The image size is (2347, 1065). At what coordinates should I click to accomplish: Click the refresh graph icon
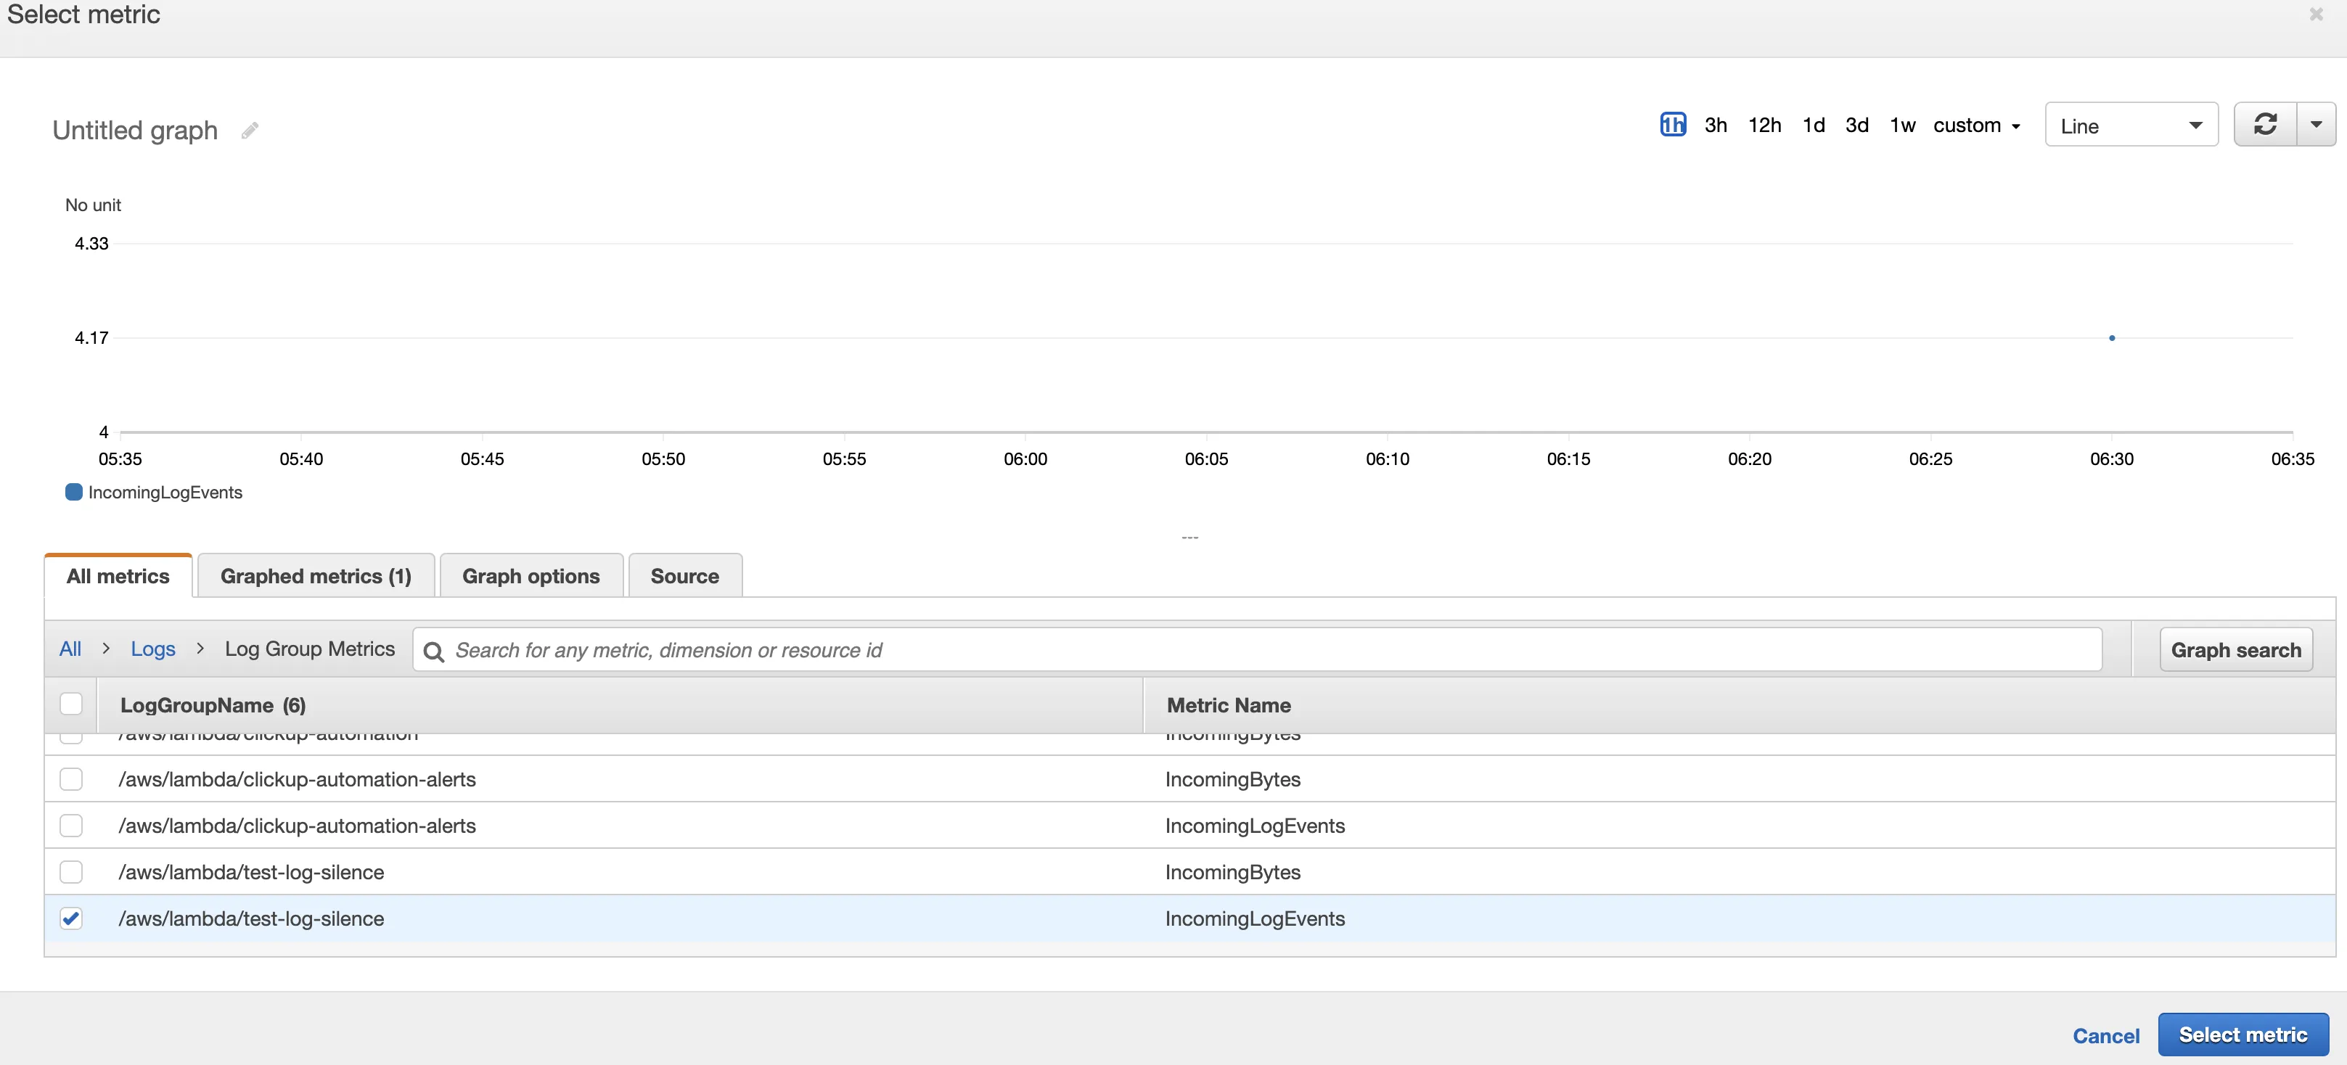tap(2265, 125)
